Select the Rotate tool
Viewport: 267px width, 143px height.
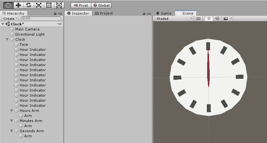pyautogui.click(x=28, y=5)
